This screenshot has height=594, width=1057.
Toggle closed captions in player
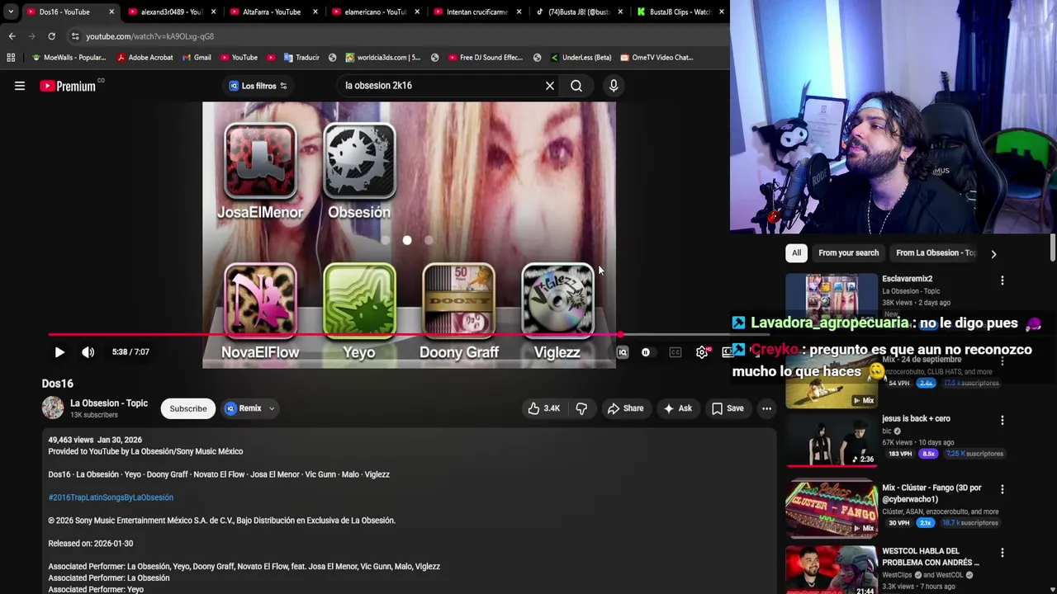pyautogui.click(x=675, y=352)
